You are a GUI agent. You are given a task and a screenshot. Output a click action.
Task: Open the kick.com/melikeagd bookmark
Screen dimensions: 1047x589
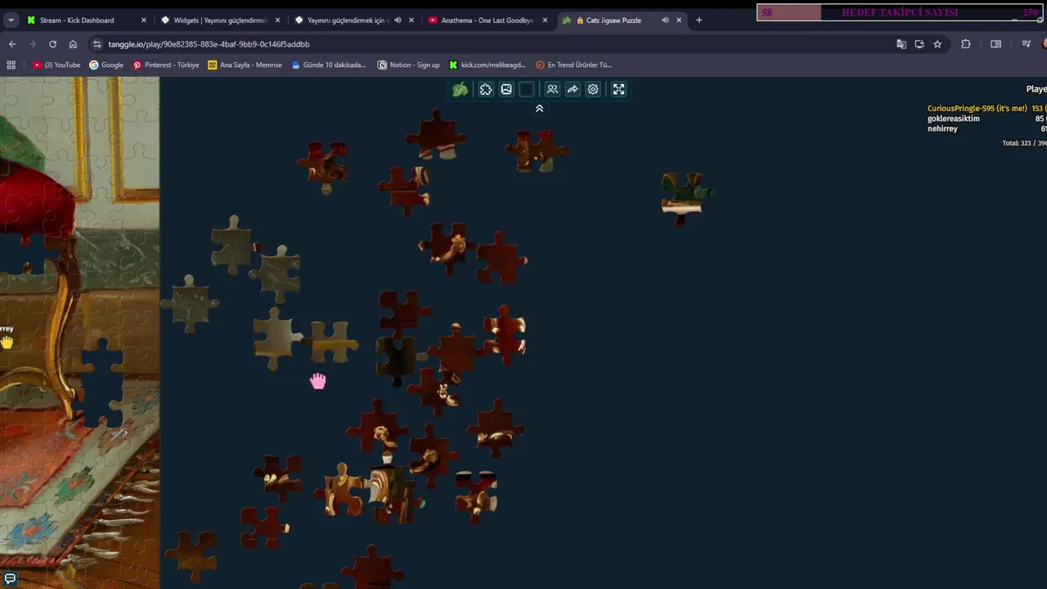488,65
